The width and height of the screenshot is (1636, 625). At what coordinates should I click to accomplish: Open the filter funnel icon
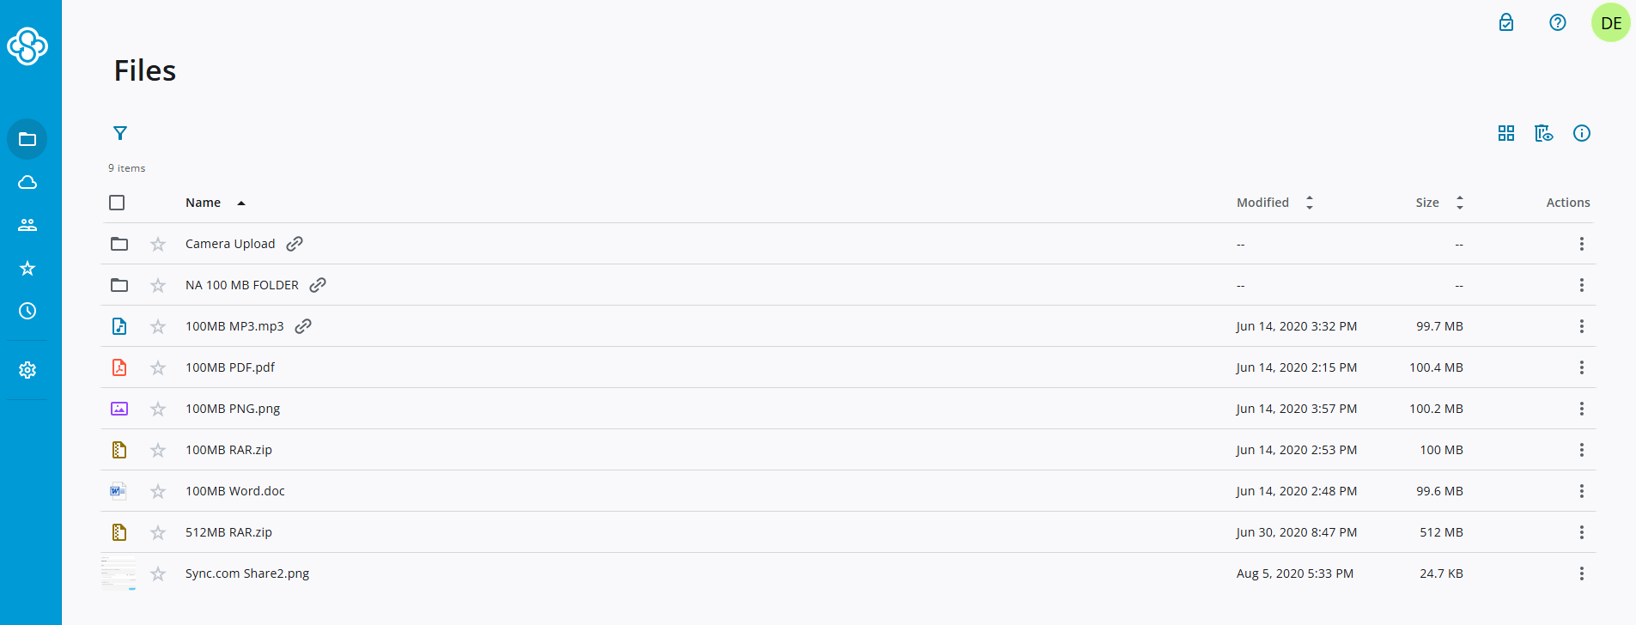(x=120, y=133)
